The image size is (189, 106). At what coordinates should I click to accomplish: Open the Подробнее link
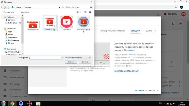pos(130,50)
